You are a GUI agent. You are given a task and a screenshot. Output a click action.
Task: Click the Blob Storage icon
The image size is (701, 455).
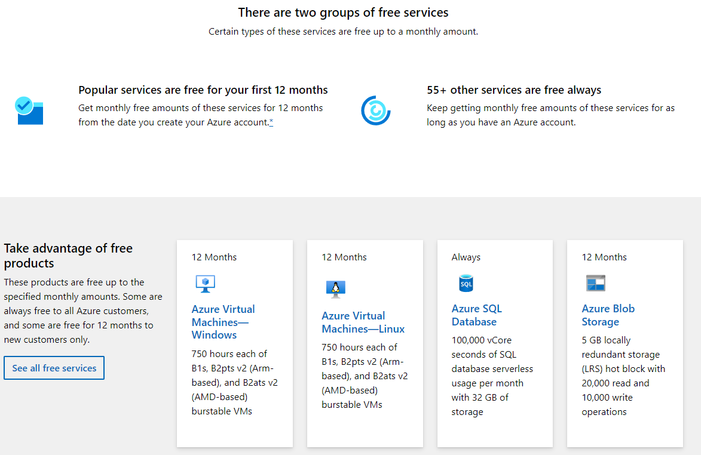tap(595, 283)
